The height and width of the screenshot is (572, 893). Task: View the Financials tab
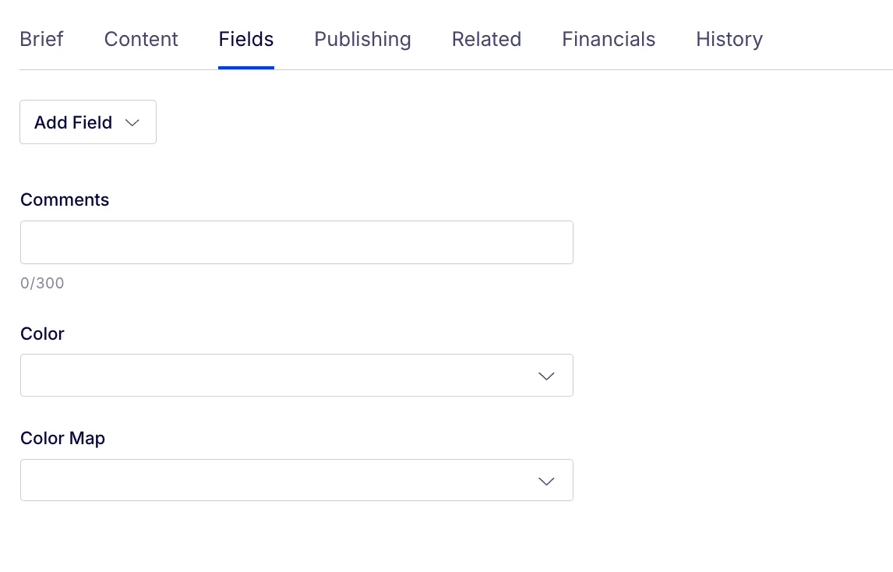(x=609, y=39)
